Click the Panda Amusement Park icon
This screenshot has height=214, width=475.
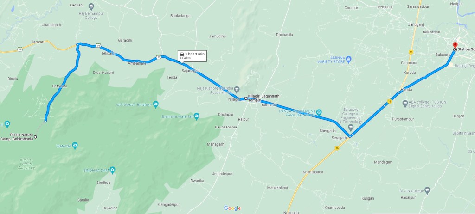pyautogui.click(x=319, y=112)
